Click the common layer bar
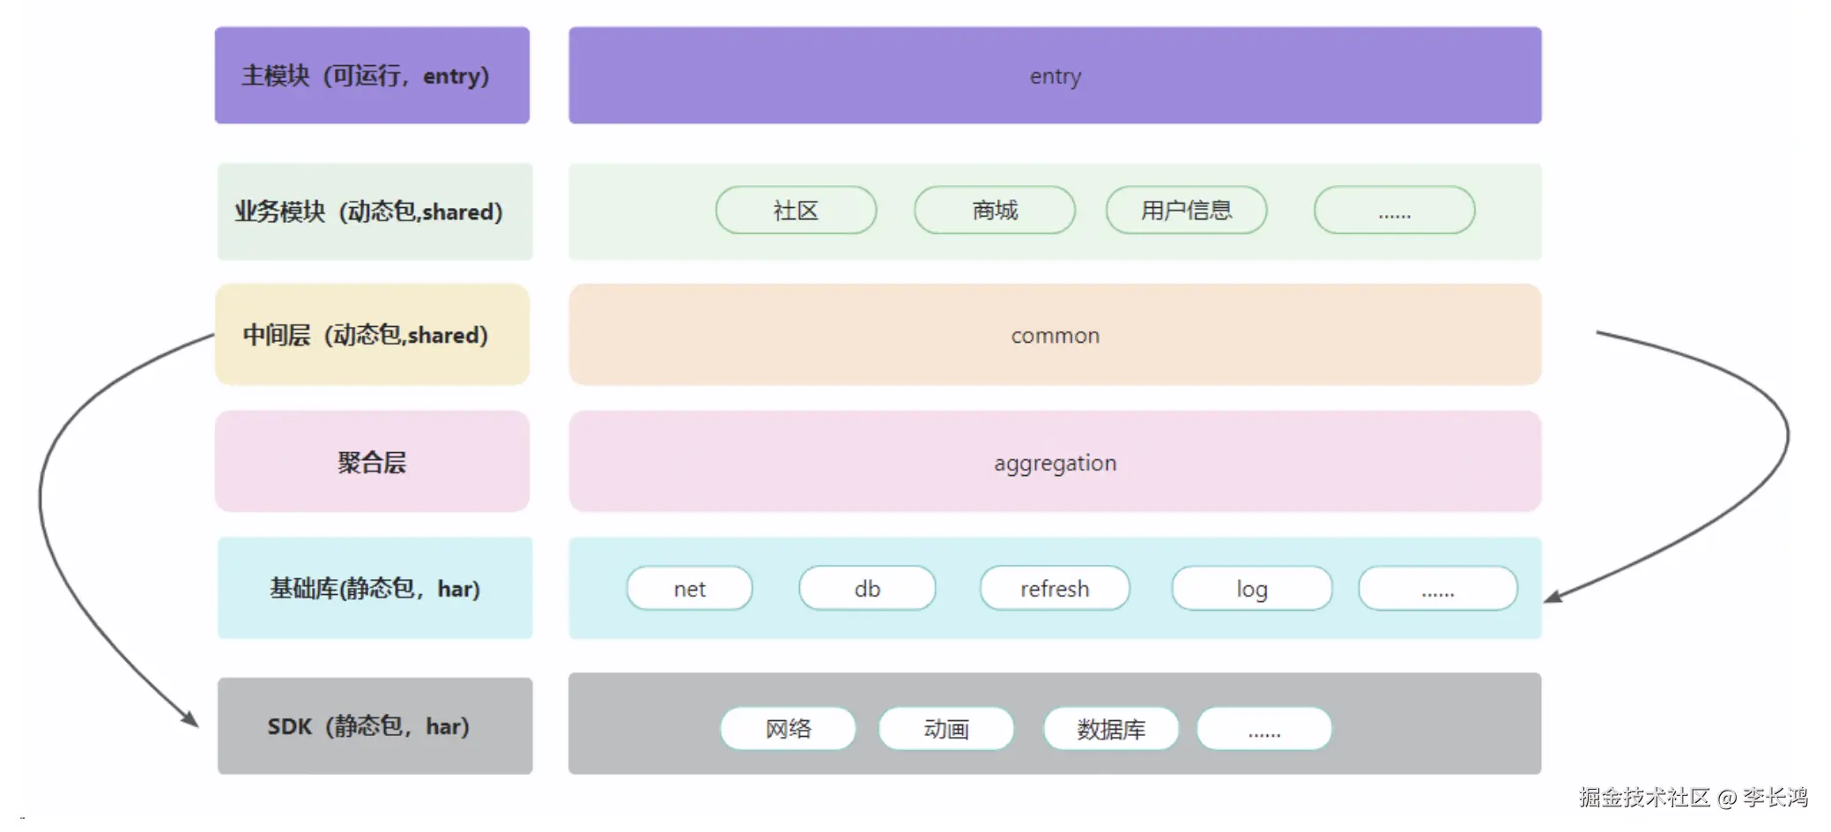Image resolution: width=1831 pixels, height=832 pixels. 1055,335
